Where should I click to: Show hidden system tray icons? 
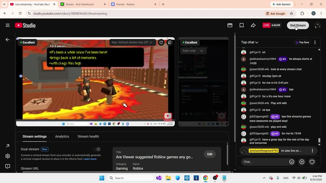[x=264, y=178]
